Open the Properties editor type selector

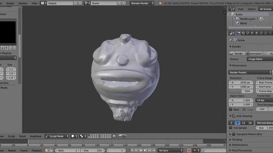coord(232,33)
